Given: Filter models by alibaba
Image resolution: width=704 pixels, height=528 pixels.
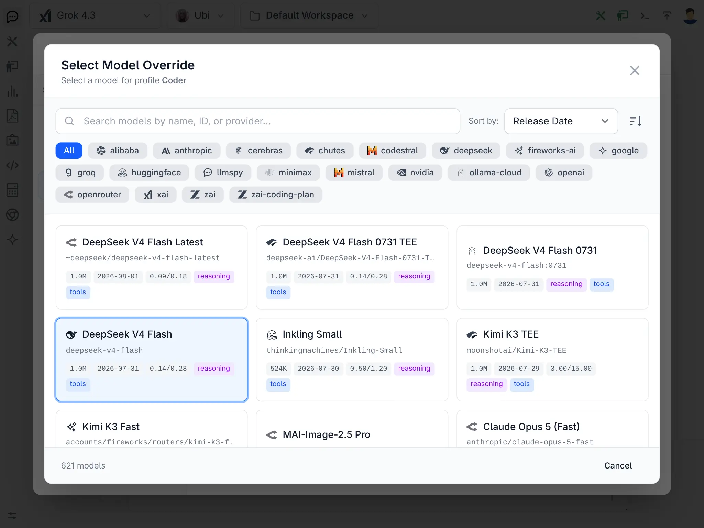Looking at the screenshot, I should [x=118, y=151].
